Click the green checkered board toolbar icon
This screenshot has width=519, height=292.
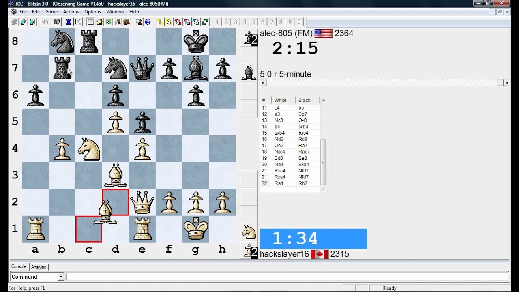point(108,22)
